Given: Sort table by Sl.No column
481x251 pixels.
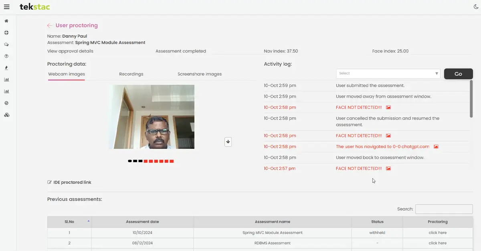Looking at the screenshot, I should (69, 222).
